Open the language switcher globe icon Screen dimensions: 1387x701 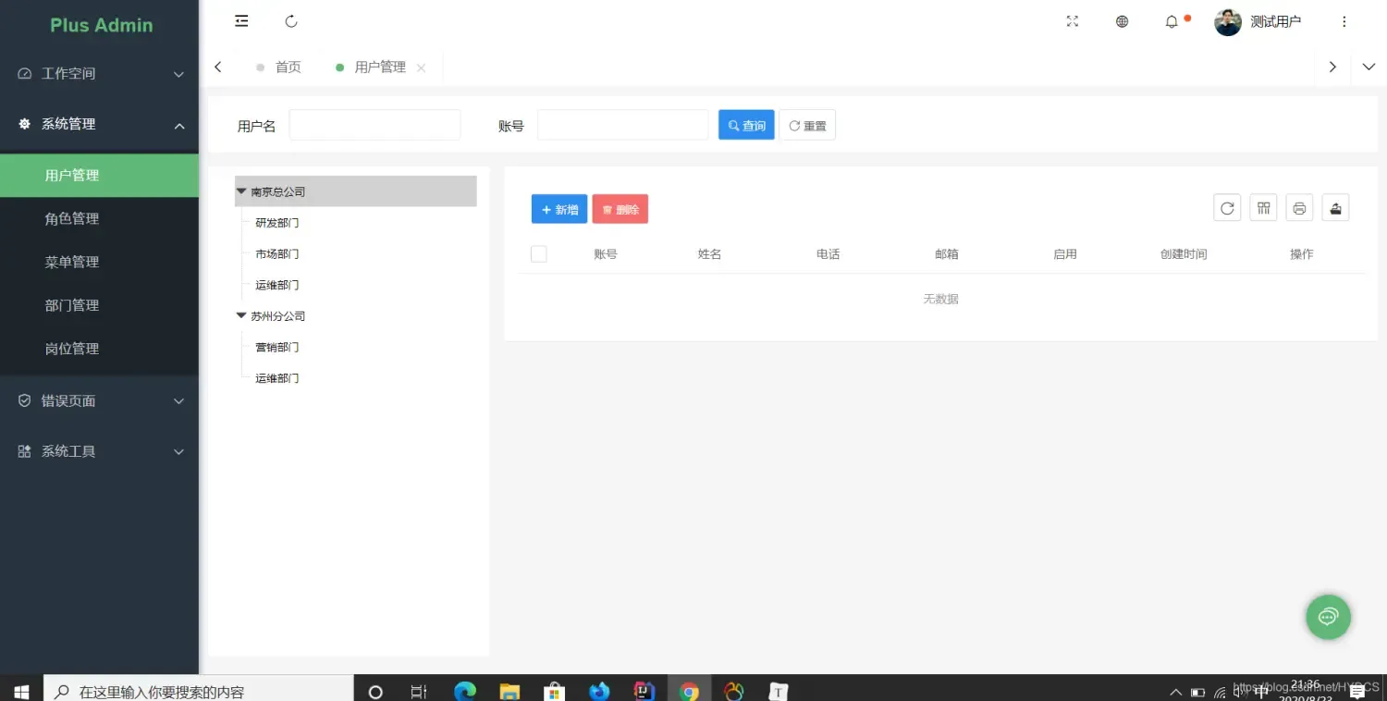[x=1122, y=20]
